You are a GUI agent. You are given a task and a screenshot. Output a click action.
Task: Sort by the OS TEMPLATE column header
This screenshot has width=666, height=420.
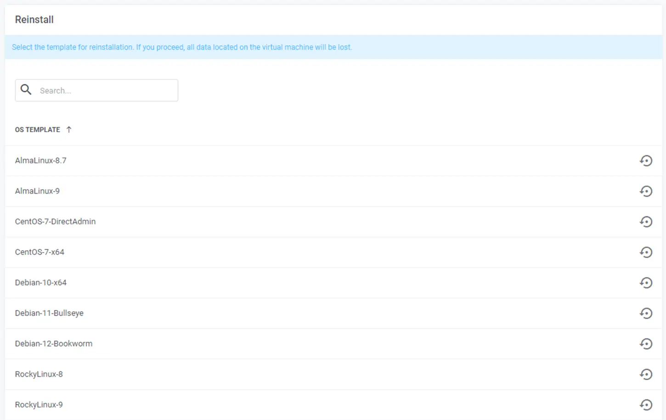38,130
